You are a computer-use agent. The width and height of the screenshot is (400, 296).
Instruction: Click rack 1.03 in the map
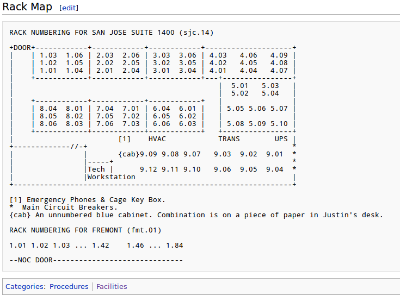point(48,55)
